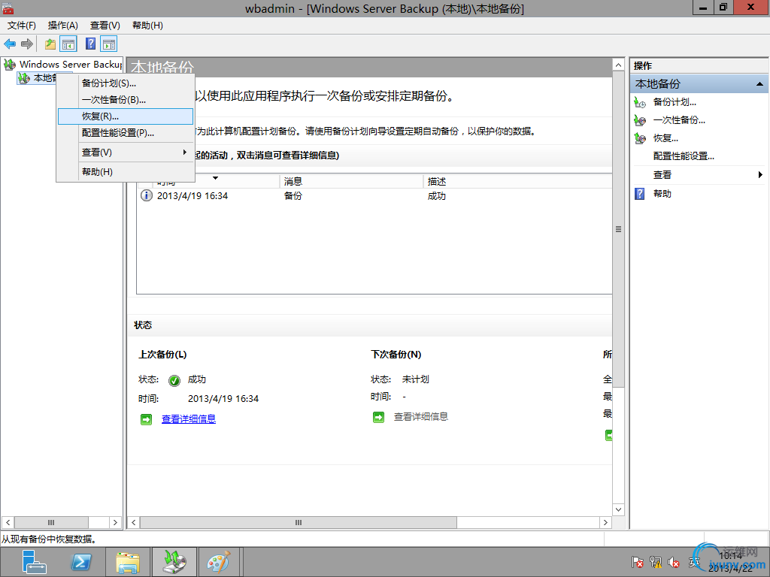
Task: Click the vertical scrollbar thumb in the main pane
Action: click(618, 229)
